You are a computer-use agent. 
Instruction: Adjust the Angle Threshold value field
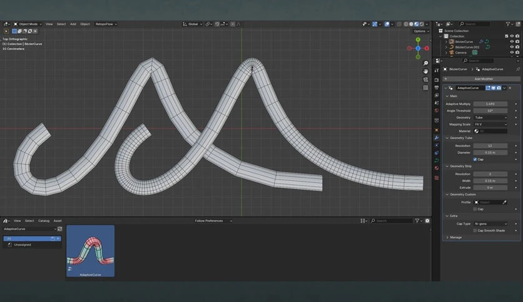click(490, 111)
